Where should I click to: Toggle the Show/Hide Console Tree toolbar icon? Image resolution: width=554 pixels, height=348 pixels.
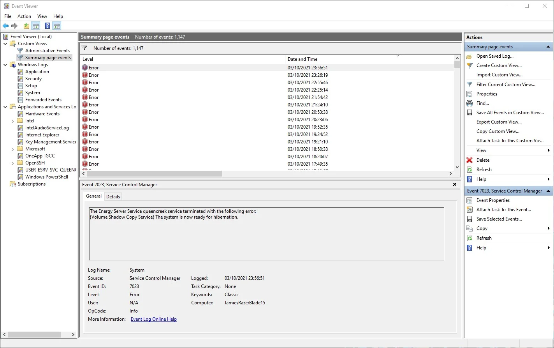(36, 26)
